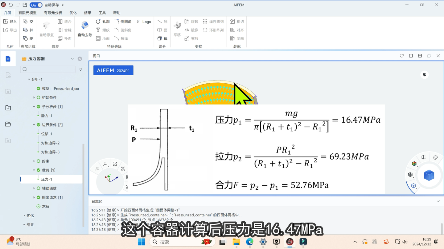
Task: Click the 对齐 align assembly tool
Action: [x=237, y=30]
